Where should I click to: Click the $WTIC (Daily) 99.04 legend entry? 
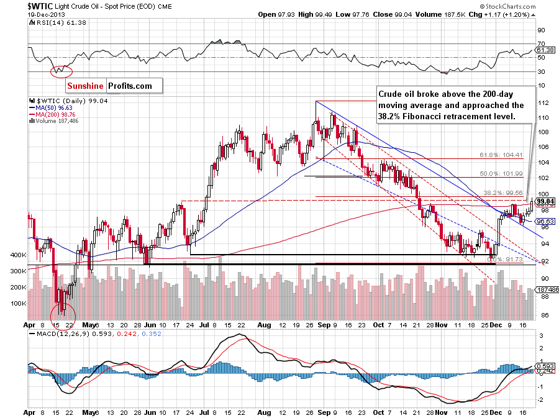point(73,101)
